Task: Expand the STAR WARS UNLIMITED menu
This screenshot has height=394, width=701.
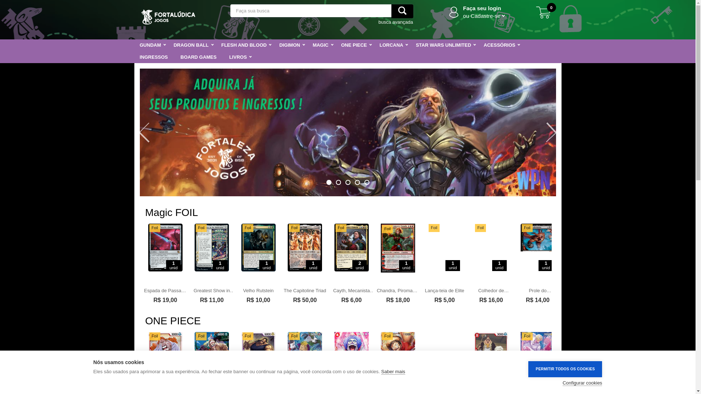Action: pos(445,45)
